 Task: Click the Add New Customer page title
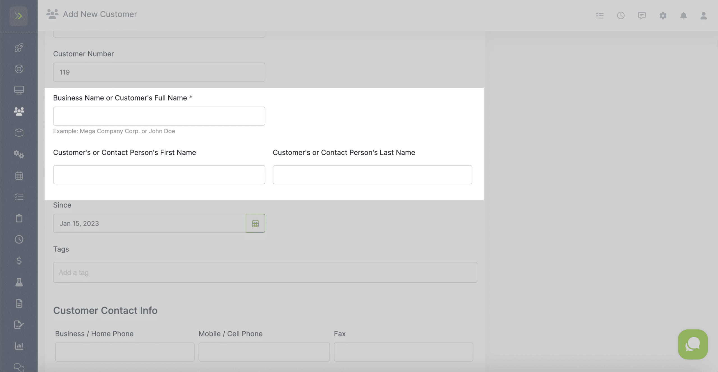click(100, 14)
